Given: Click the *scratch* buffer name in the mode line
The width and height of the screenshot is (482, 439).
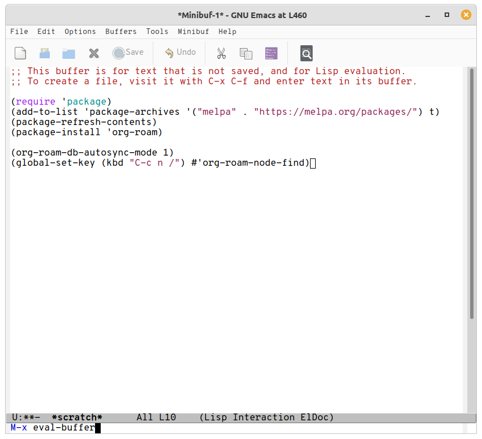Looking at the screenshot, I should 75,417.
